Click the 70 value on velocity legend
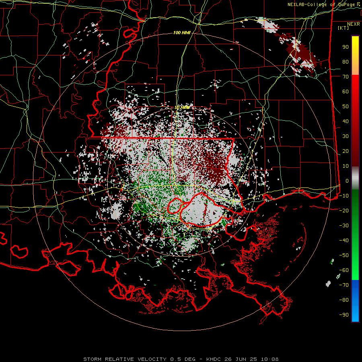The height and width of the screenshot is (362, 362). click(346, 77)
